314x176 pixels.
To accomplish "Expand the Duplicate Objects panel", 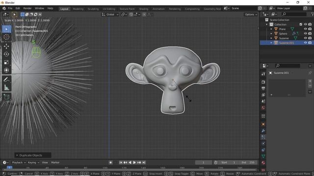I will point(33,155).
